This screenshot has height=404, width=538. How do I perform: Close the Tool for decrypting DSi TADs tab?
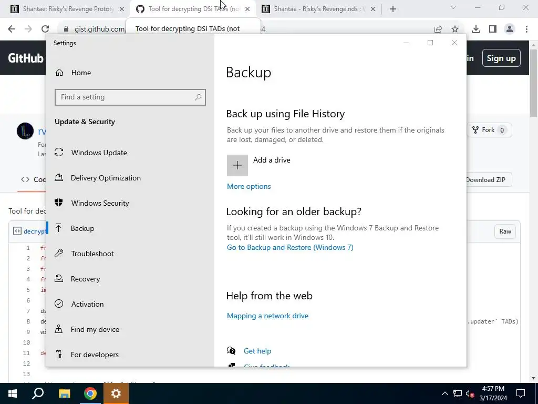[247, 9]
